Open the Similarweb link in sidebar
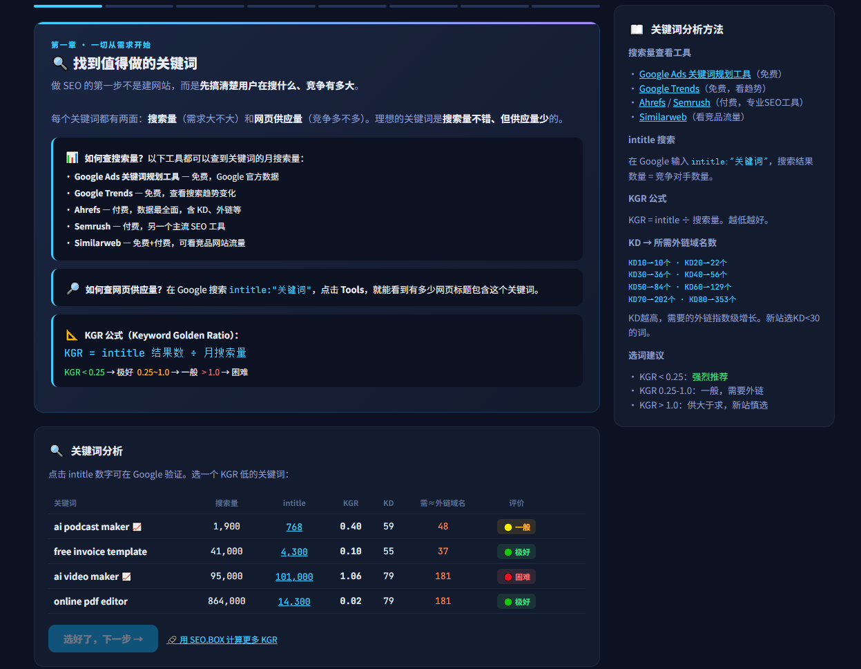This screenshot has height=669, width=861. click(663, 117)
